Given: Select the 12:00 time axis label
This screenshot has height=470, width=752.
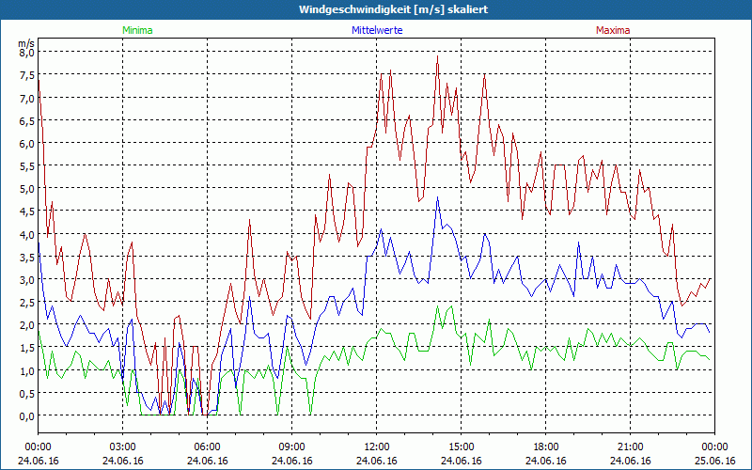Looking at the screenshot, I should [x=376, y=446].
